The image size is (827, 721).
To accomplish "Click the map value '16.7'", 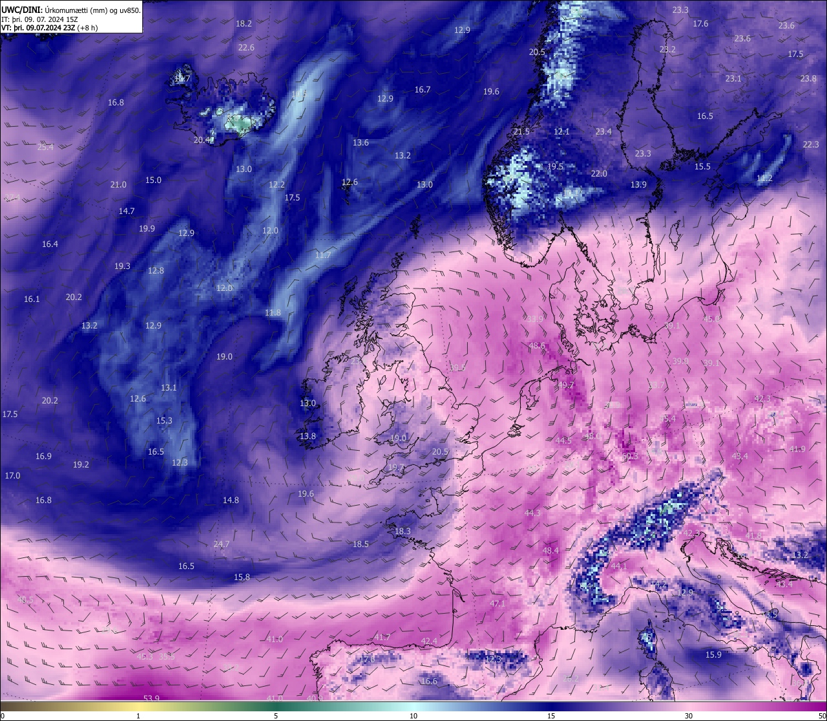I will click(x=422, y=89).
